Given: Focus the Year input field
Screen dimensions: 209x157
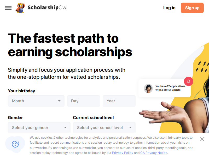Looking at the screenshot, I should [x=119, y=101].
